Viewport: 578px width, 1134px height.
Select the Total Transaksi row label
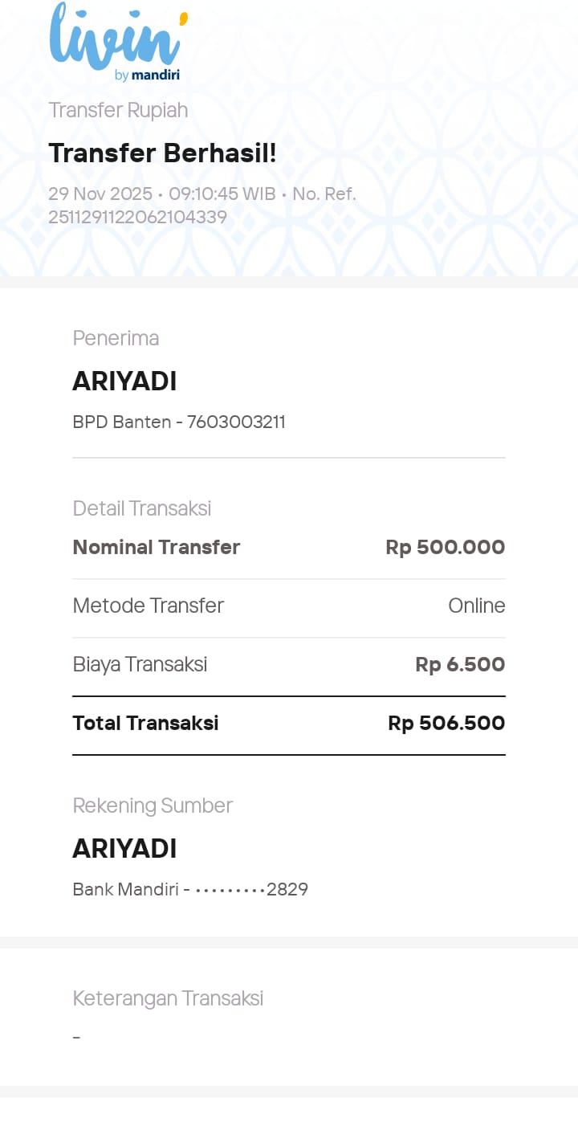point(145,723)
